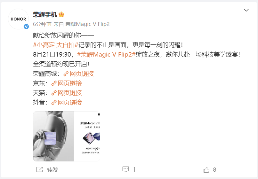Like the post with thumbs-up icon
The image size is (258, 179).
(206, 170)
